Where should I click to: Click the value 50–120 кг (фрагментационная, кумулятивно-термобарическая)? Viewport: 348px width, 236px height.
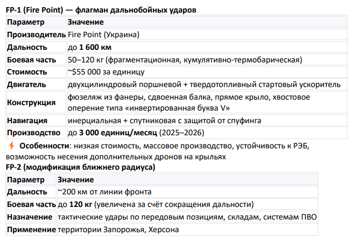click(185, 60)
